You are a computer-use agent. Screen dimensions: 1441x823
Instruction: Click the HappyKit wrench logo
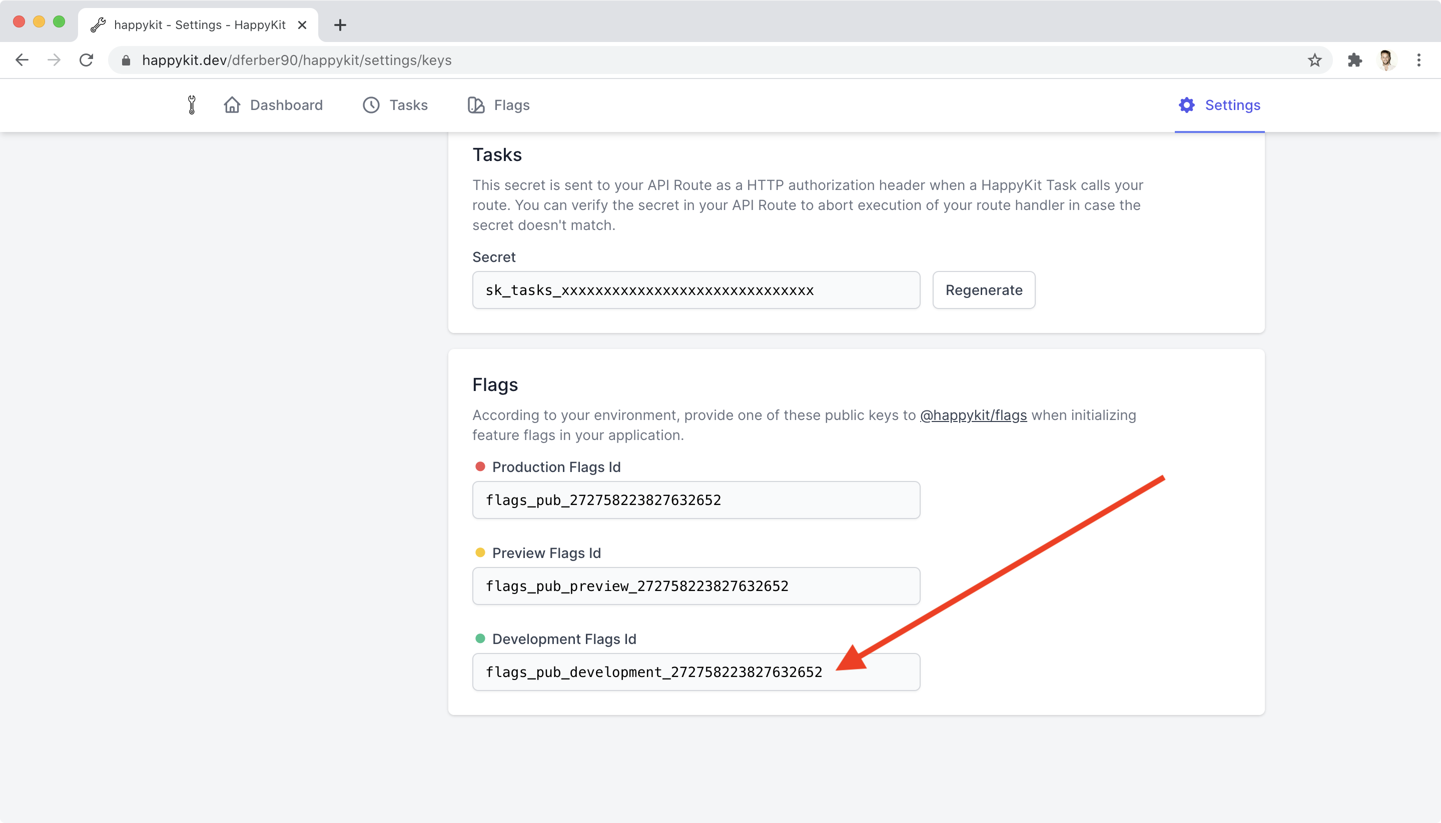[192, 105]
